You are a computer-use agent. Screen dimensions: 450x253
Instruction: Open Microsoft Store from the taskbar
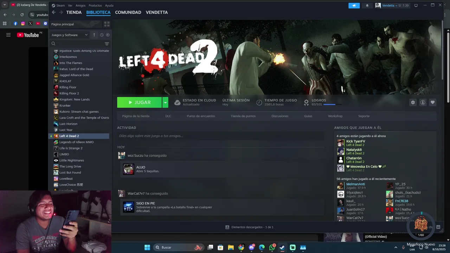coord(220,247)
